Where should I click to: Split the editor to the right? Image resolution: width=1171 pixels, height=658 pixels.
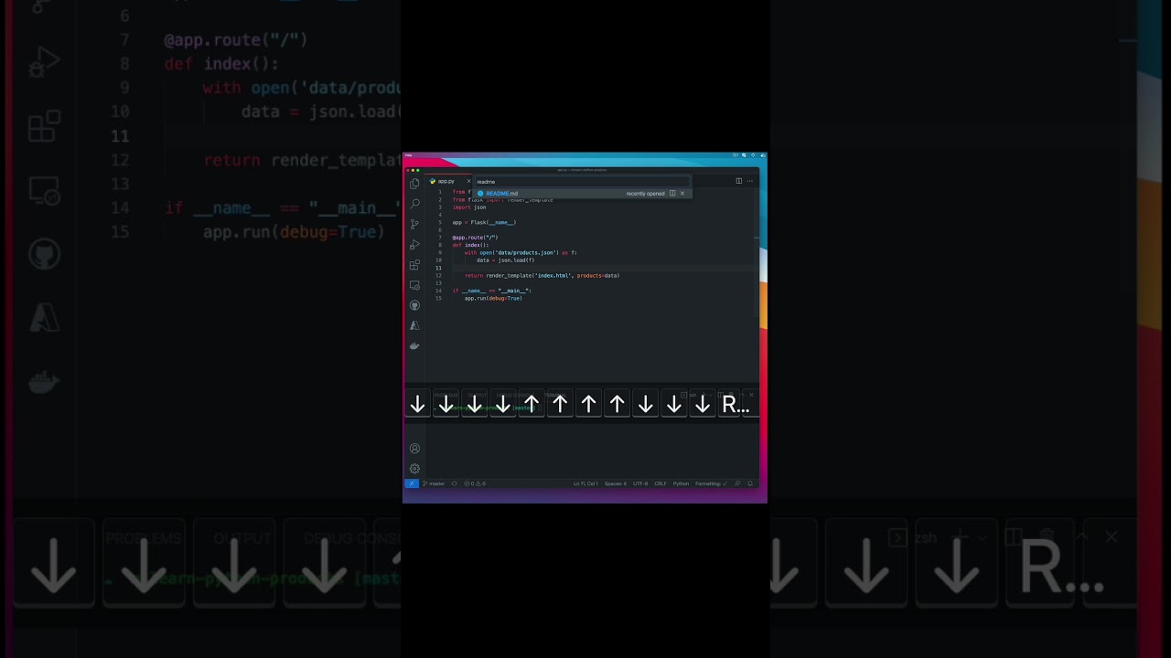(x=738, y=181)
